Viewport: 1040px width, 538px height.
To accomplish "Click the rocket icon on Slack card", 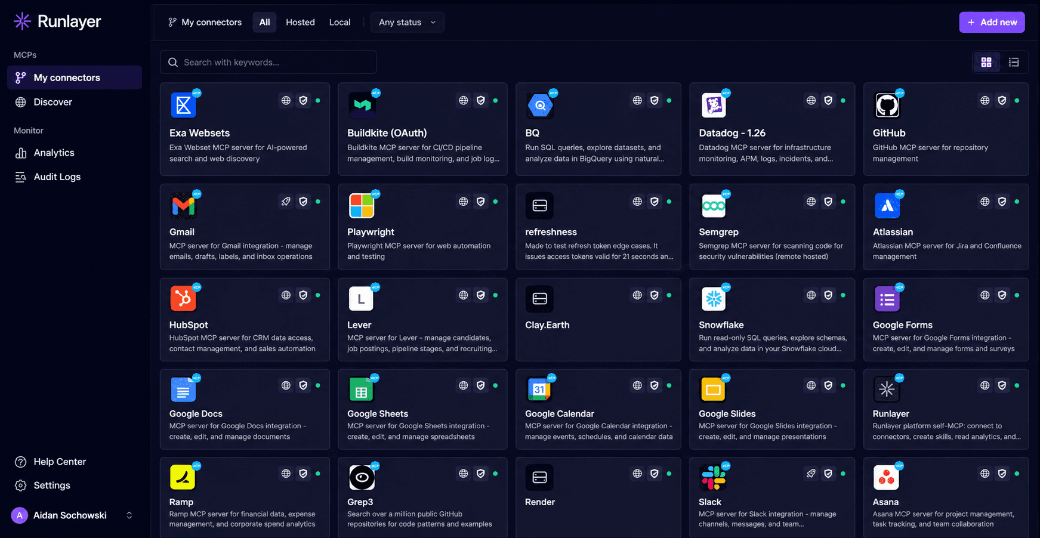I will click(811, 474).
